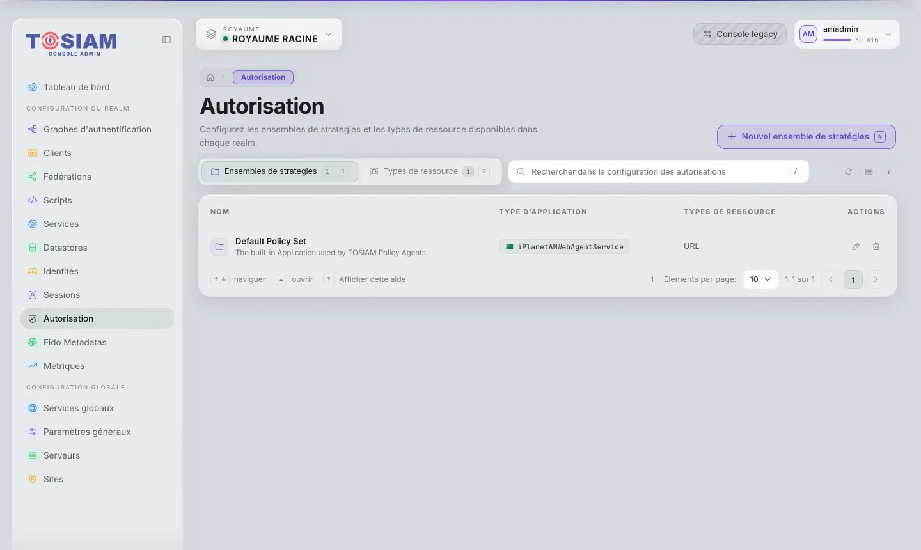The width and height of the screenshot is (921, 550).
Task: Open Graphes d'authentification page
Action: pyautogui.click(x=97, y=129)
